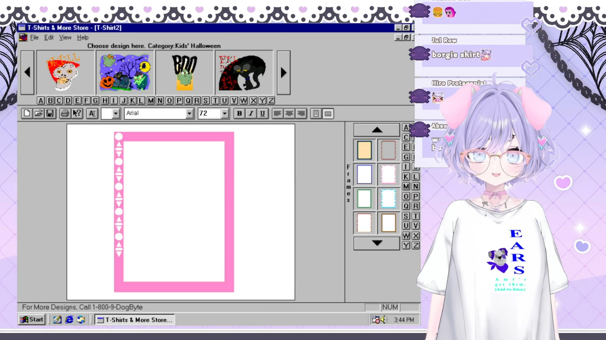Screen dimensions: 606x340
Task: Toggle italic formatting
Action: 250,113
